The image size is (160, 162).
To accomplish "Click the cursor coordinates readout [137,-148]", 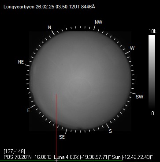I will point(14,151).
